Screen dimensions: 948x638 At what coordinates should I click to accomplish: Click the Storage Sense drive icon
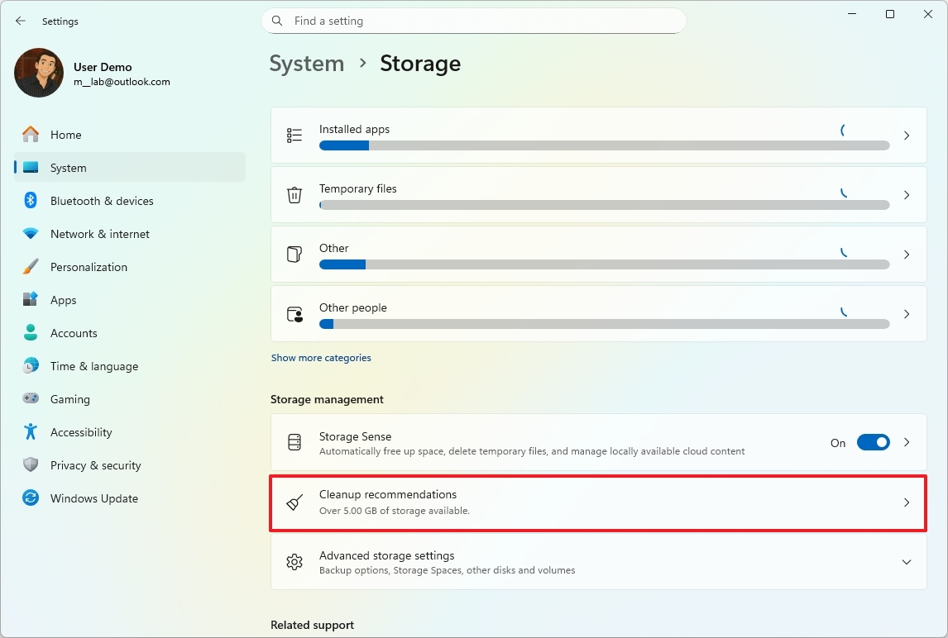coord(294,443)
